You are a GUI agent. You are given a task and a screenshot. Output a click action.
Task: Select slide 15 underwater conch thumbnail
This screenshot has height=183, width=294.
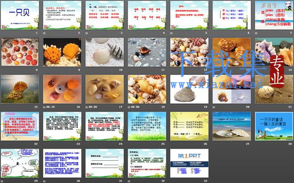pyautogui.click(x=20, y=89)
